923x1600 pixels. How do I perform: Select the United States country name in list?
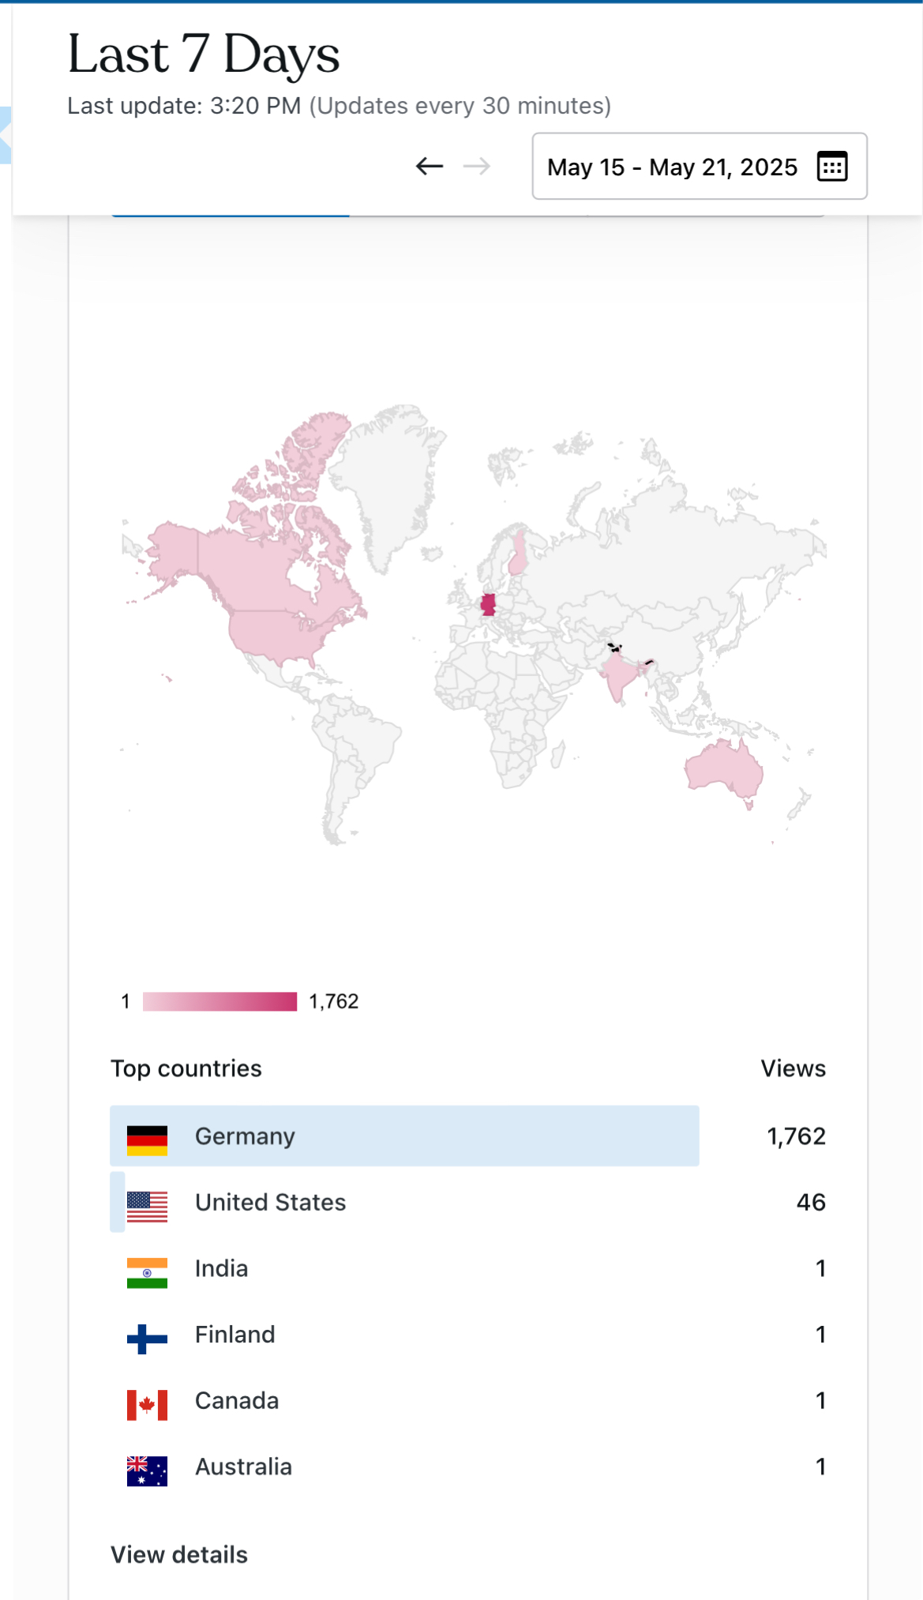270,1203
